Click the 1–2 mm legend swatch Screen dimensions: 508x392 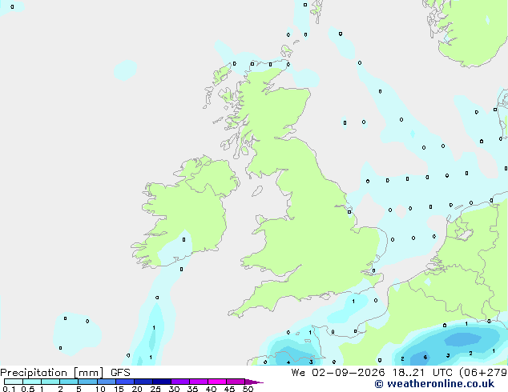point(50,382)
